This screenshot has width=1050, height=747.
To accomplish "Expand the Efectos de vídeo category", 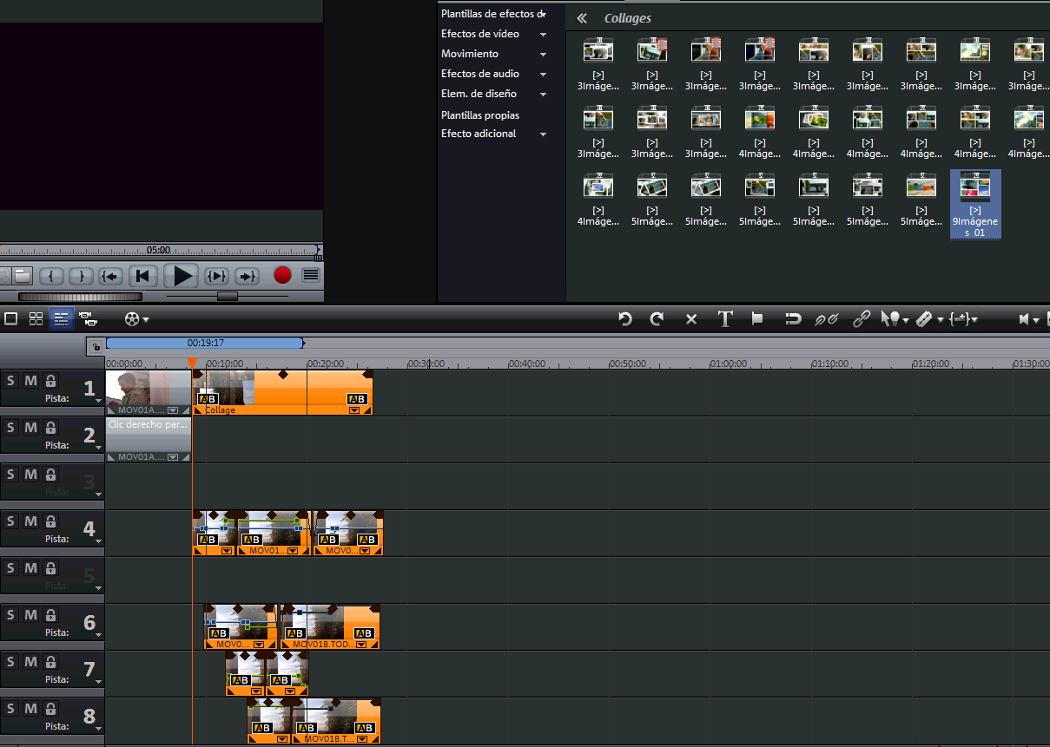I will coord(543,35).
